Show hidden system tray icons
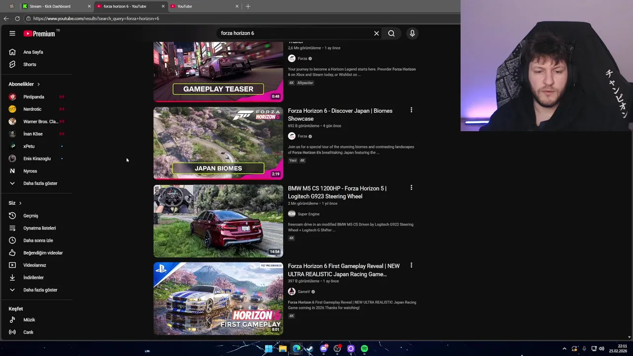633x356 pixels. click(x=564, y=349)
